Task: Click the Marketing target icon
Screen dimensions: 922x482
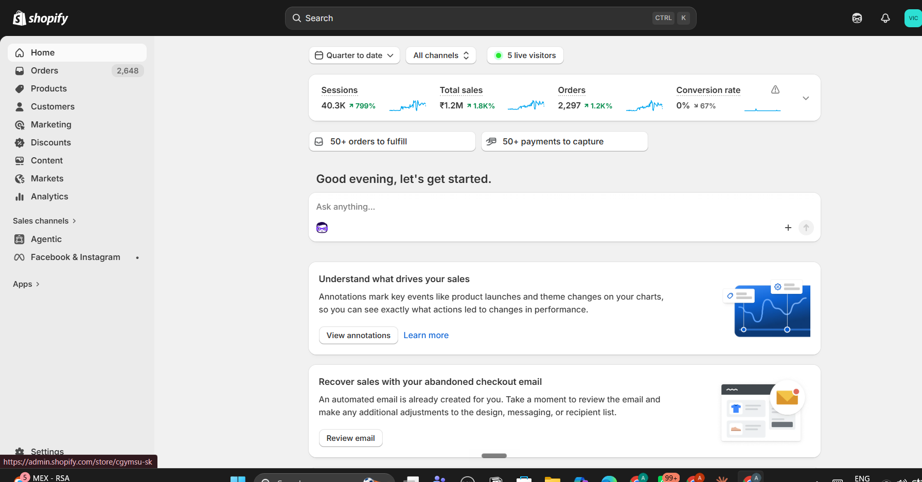Action: (20, 124)
